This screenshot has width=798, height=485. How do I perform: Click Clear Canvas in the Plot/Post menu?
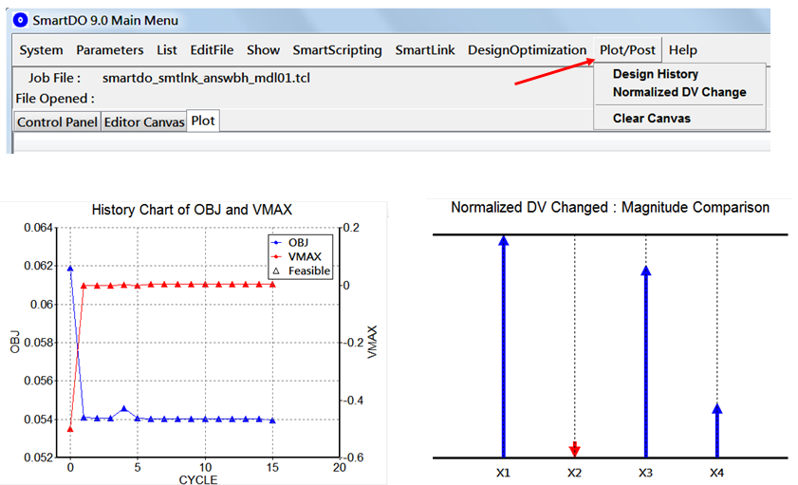(x=651, y=119)
